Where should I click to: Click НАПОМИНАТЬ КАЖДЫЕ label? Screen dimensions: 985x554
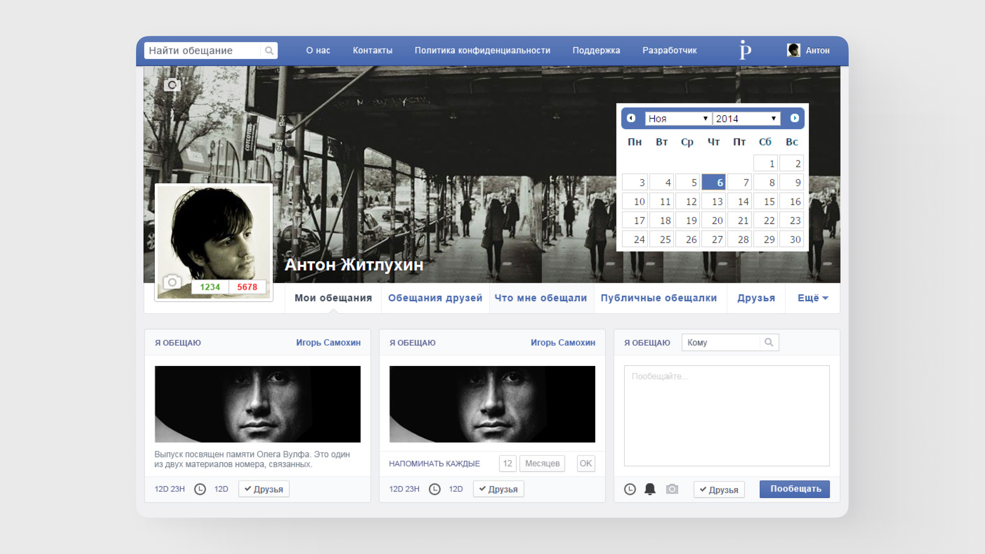[x=434, y=464]
